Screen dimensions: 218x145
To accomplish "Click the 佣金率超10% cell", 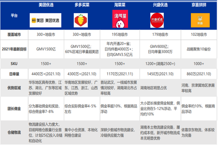I will point(119,109).
